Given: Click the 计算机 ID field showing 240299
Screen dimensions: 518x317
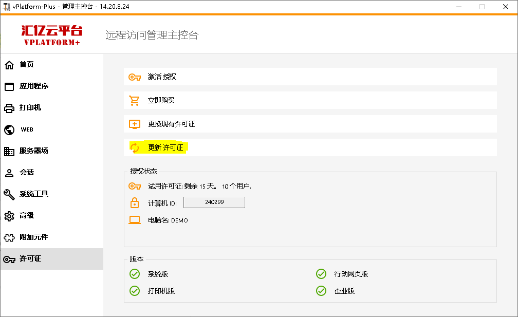Looking at the screenshot, I should (x=214, y=202).
